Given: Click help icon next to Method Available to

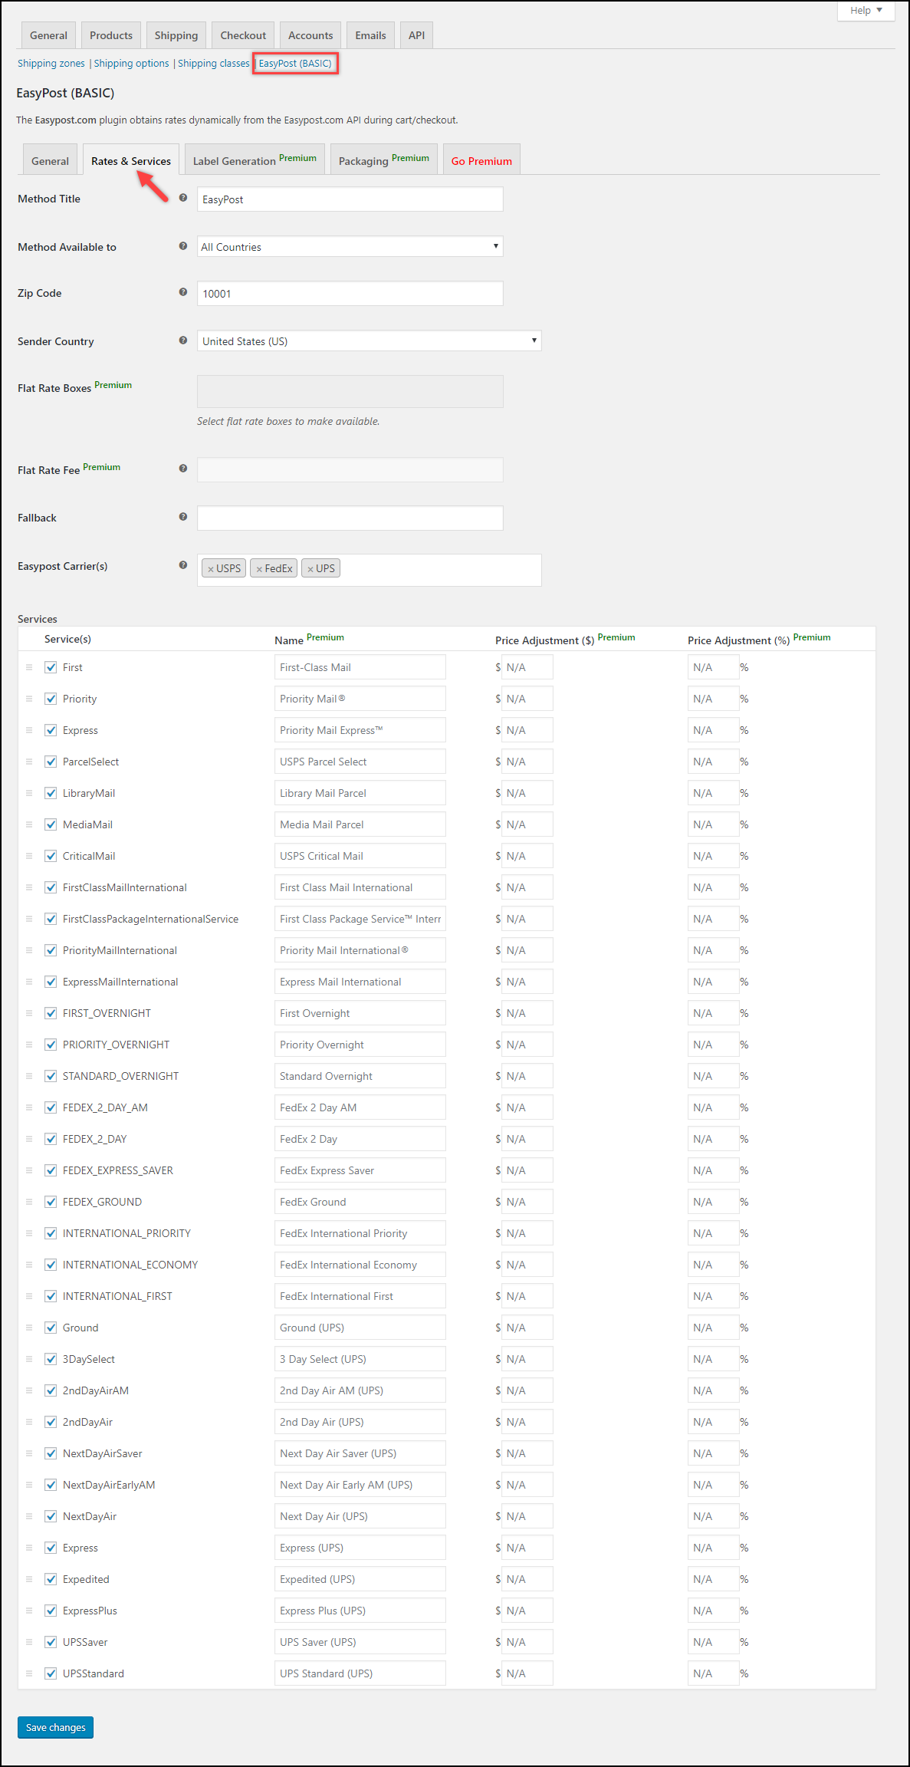Looking at the screenshot, I should point(182,246).
